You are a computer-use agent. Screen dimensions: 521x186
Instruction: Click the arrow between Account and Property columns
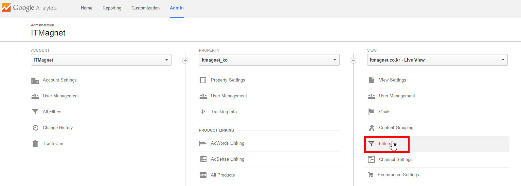pos(185,61)
